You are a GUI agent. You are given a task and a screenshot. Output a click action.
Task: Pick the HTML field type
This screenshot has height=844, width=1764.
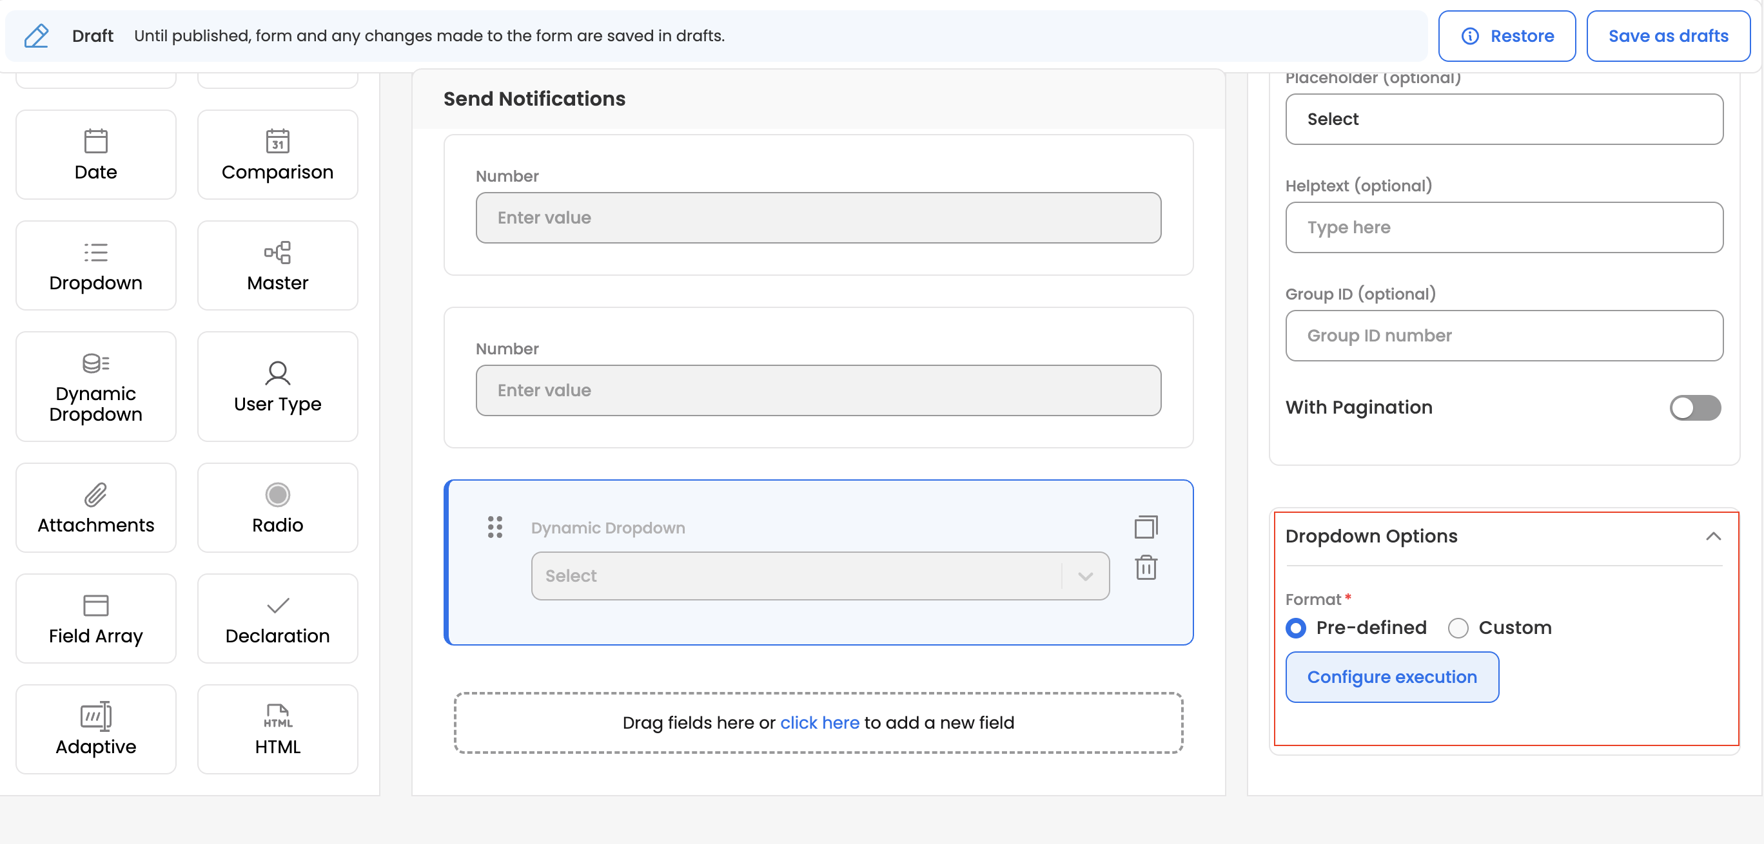(x=277, y=729)
